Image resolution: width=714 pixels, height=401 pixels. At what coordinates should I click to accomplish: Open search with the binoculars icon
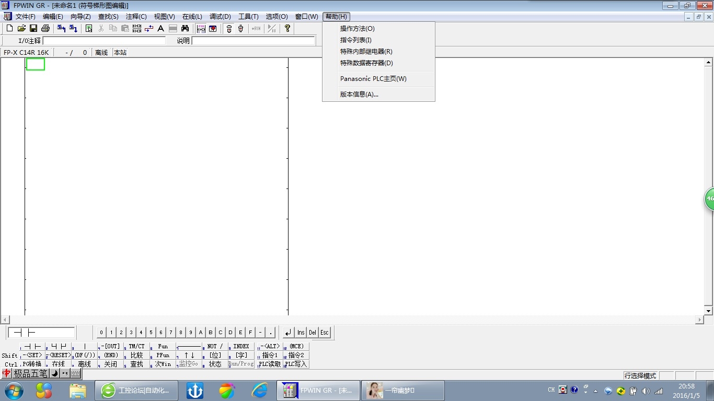pos(185,29)
